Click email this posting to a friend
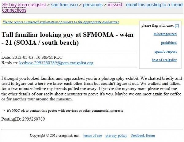184x142 pixels. point(154,5)
